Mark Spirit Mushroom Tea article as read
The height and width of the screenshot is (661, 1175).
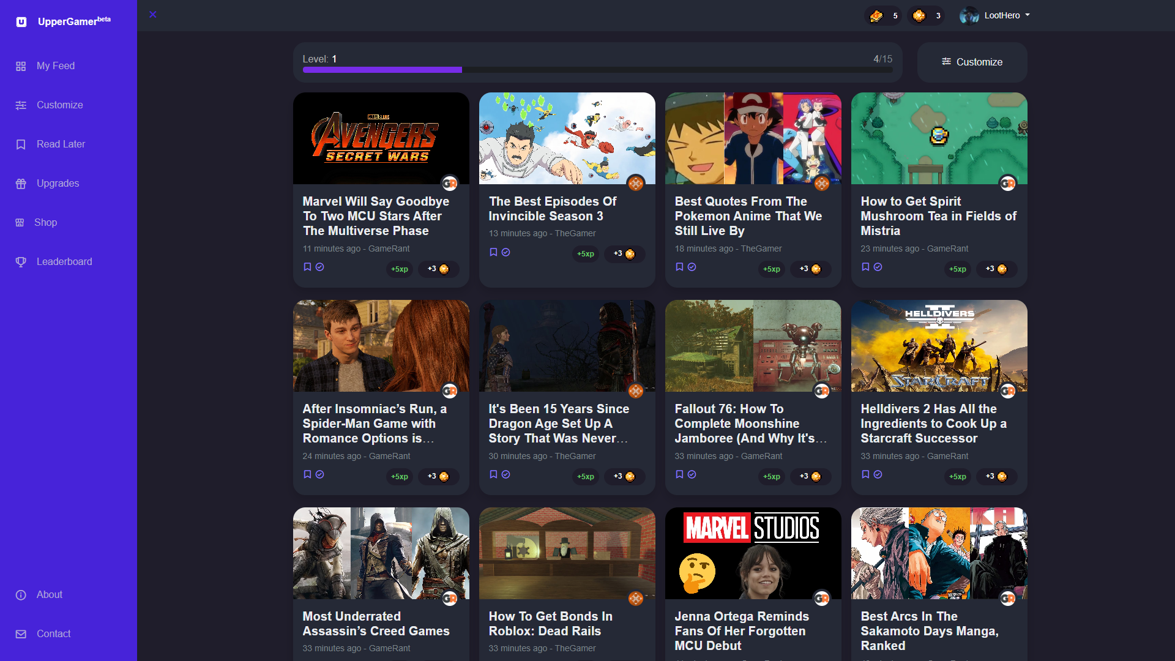[x=878, y=267]
